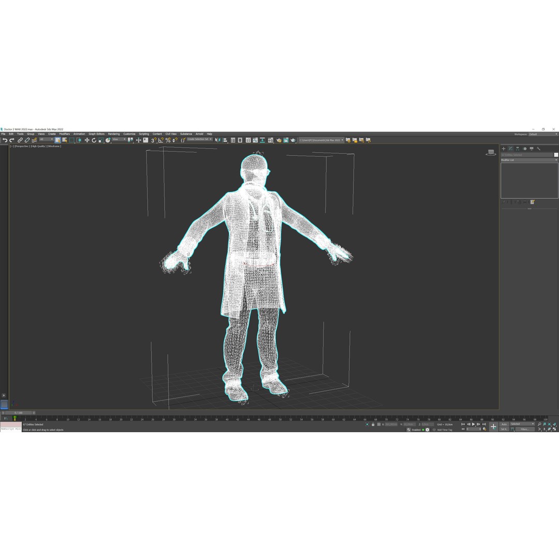The width and height of the screenshot is (559, 559).
Task: Toggle Spinner Snap on the toolbar
Action: point(175,140)
